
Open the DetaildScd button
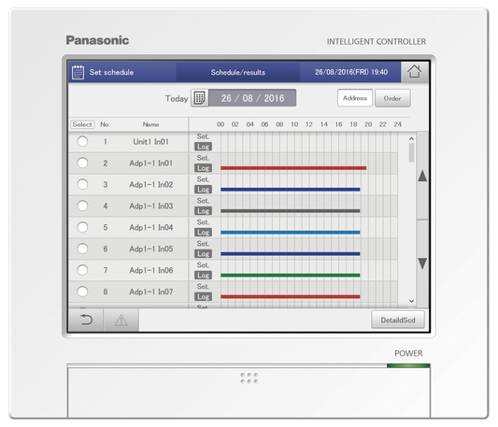398,320
